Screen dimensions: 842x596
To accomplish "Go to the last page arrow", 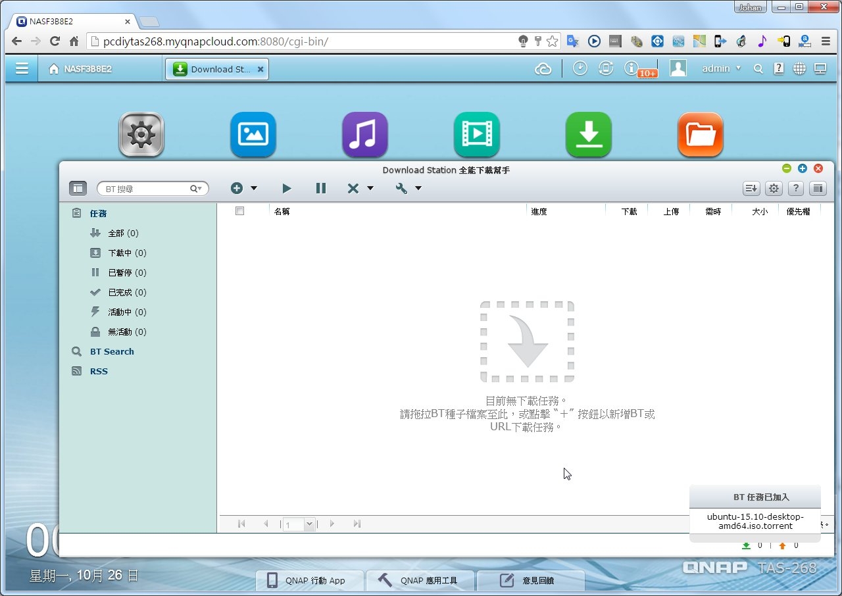I will [x=357, y=524].
